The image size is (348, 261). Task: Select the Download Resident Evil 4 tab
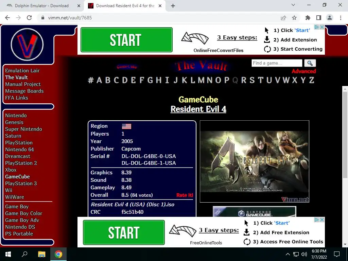(125, 6)
